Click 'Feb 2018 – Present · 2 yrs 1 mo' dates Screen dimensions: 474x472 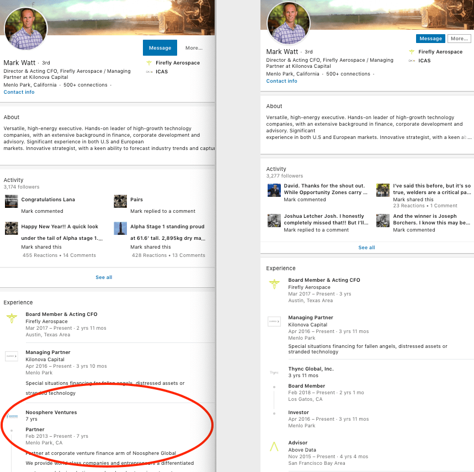[326, 393]
